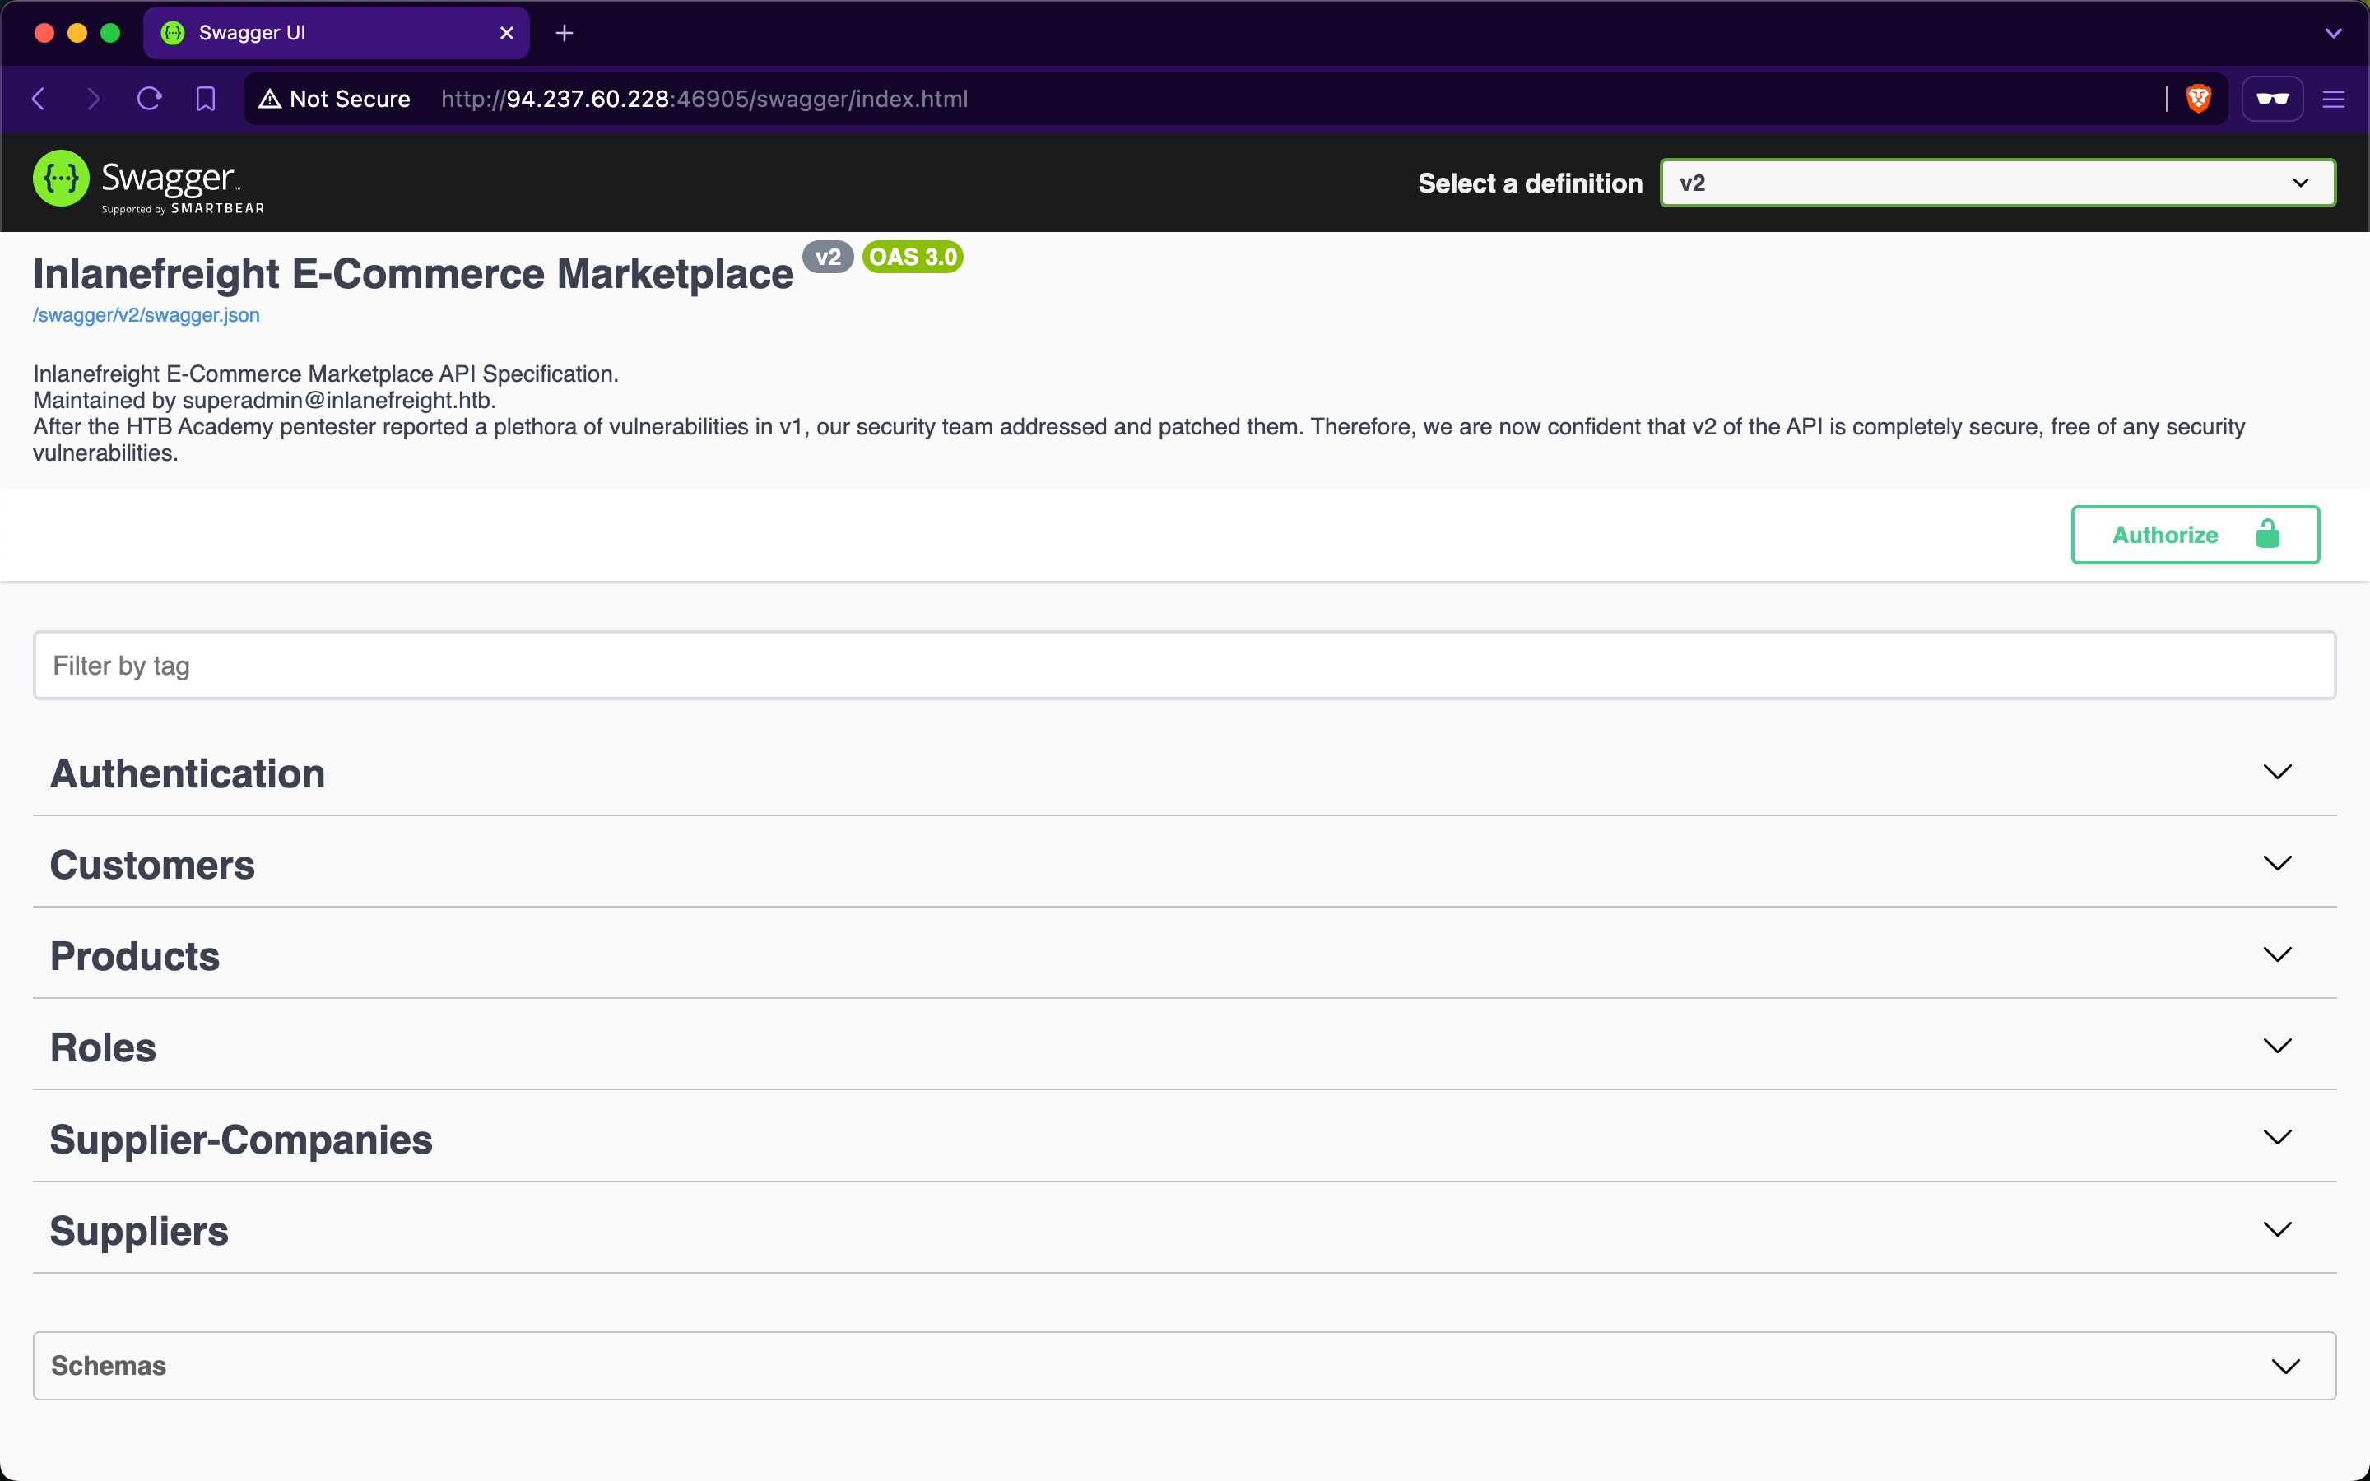Select the Swagger UI browser tab
This screenshot has width=2370, height=1481.
coord(337,33)
